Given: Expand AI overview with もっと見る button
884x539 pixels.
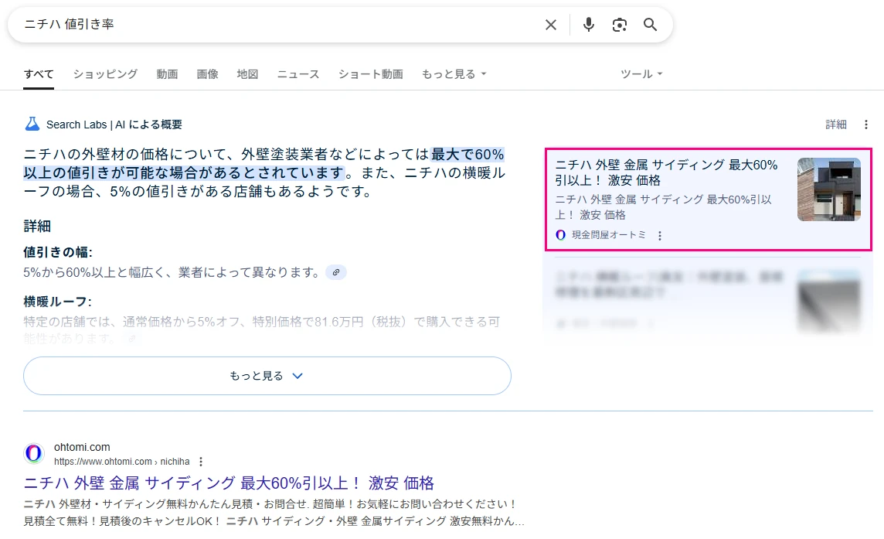Looking at the screenshot, I should point(267,376).
